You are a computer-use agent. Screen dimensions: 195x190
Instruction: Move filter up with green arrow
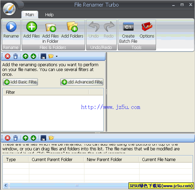point(25,56)
